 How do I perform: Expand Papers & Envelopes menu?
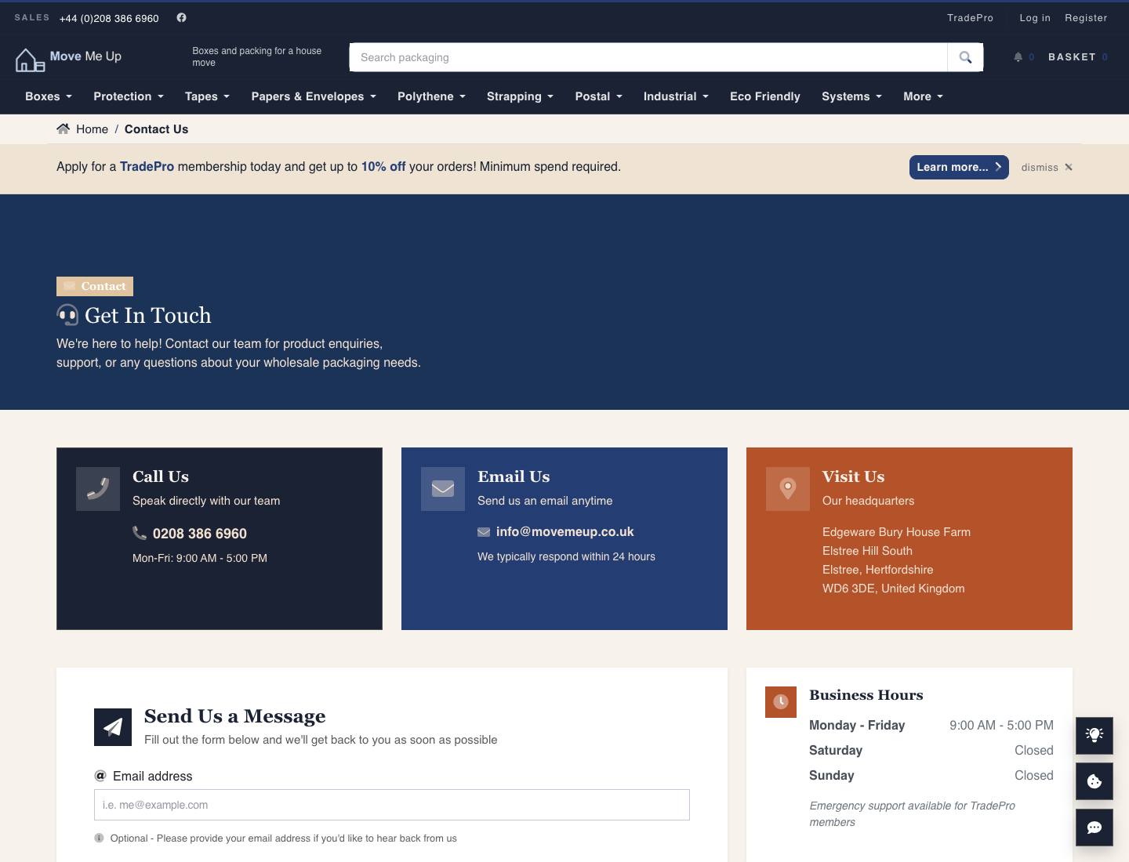(x=314, y=96)
